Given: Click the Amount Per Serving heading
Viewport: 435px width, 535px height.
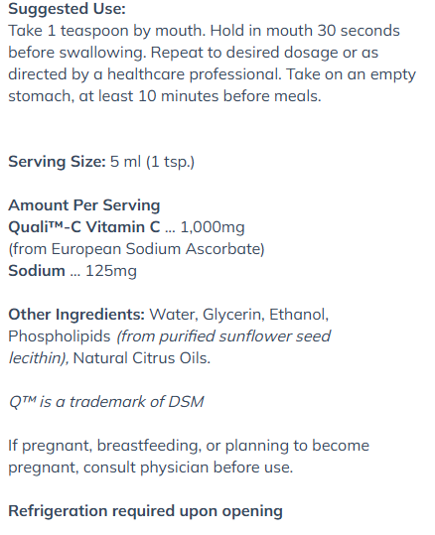Looking at the screenshot, I should (84, 205).
